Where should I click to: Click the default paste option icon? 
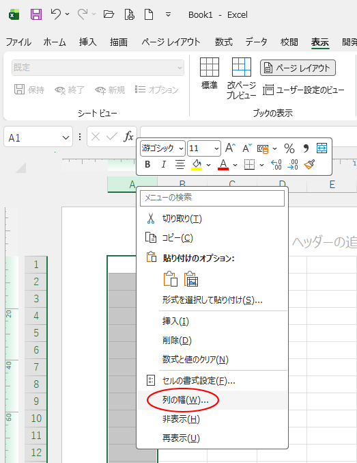pos(171,279)
